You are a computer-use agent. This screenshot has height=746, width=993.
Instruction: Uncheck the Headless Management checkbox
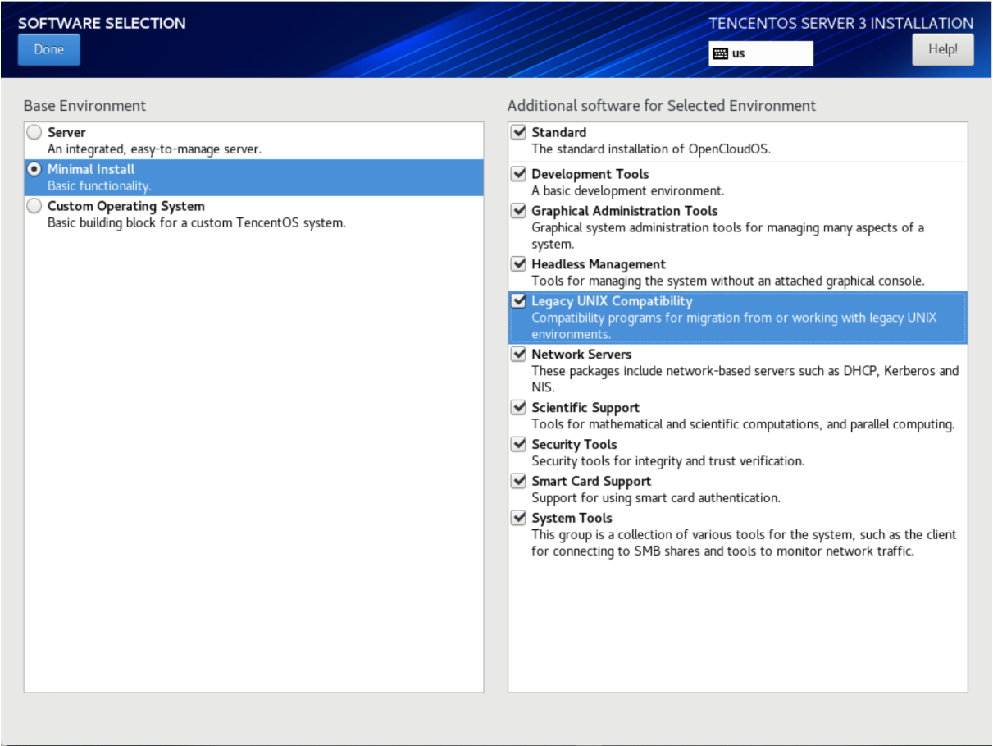tap(518, 264)
